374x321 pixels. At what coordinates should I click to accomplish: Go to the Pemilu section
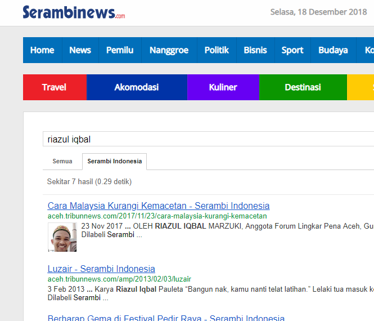click(x=120, y=50)
